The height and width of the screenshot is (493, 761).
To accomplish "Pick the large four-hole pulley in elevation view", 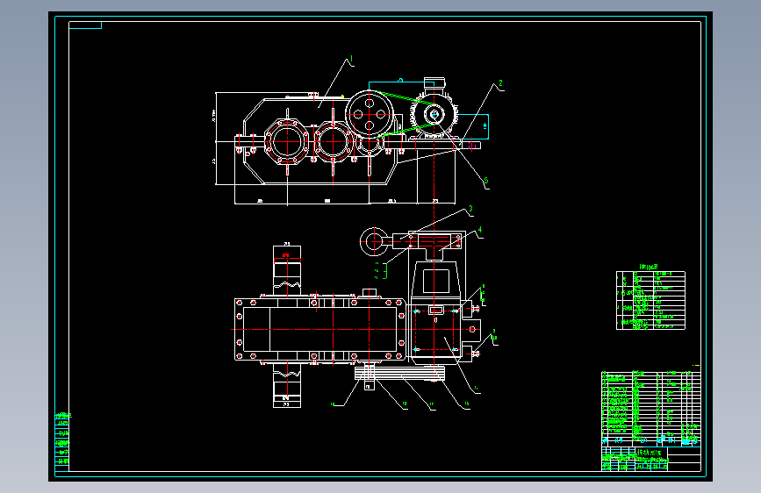I will click(370, 115).
